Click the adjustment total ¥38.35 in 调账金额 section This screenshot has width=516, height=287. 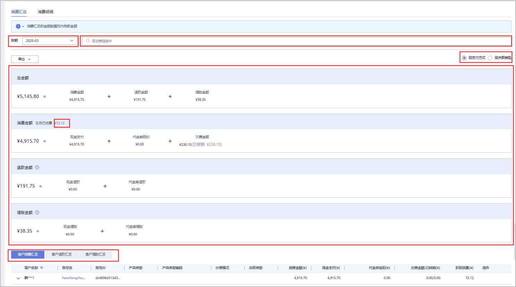click(x=25, y=231)
